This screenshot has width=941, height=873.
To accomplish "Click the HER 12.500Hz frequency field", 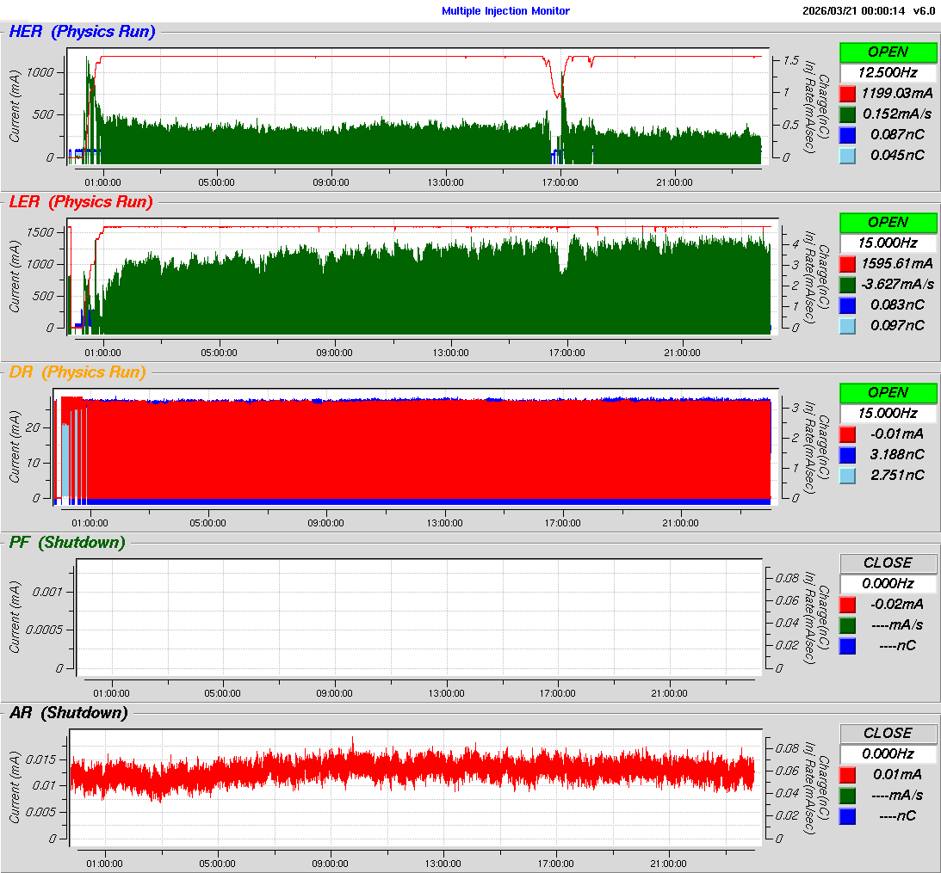I will coord(888,72).
